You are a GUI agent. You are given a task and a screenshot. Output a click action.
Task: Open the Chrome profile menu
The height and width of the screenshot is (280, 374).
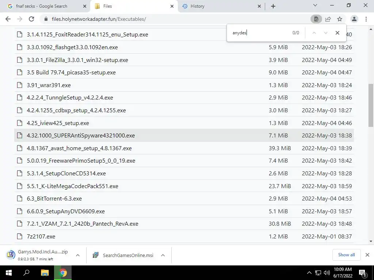[x=354, y=19]
